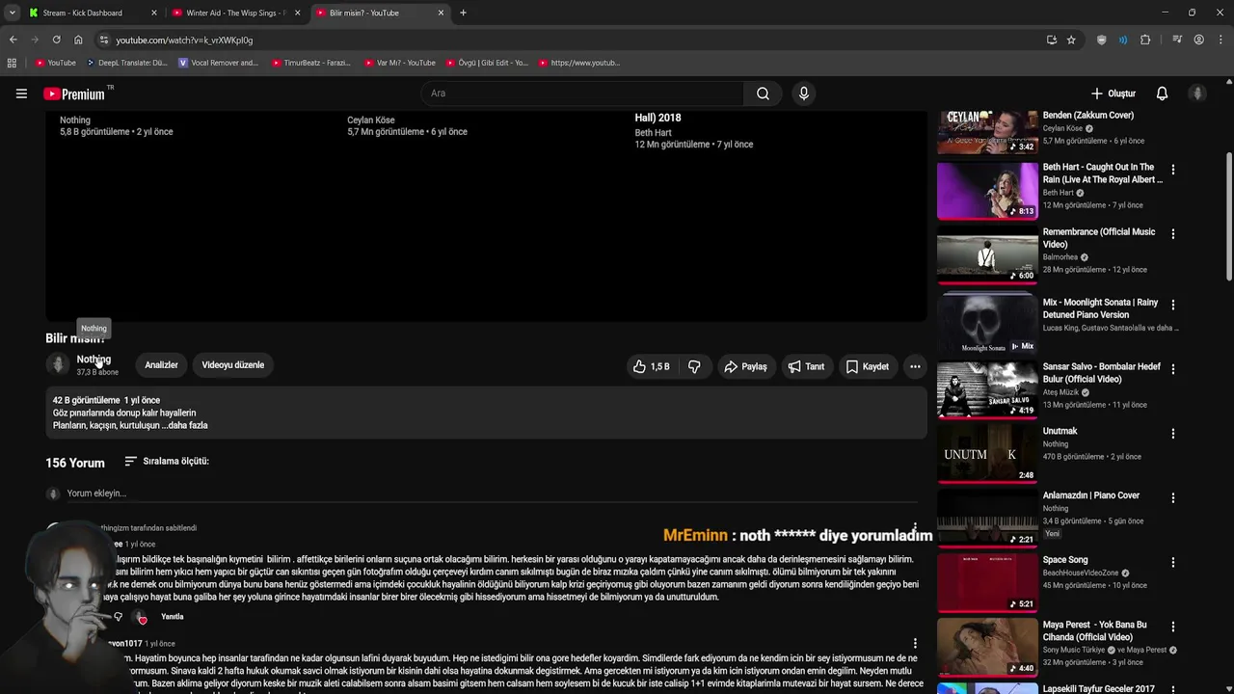Open options for the Space Song video

[x=1173, y=562]
